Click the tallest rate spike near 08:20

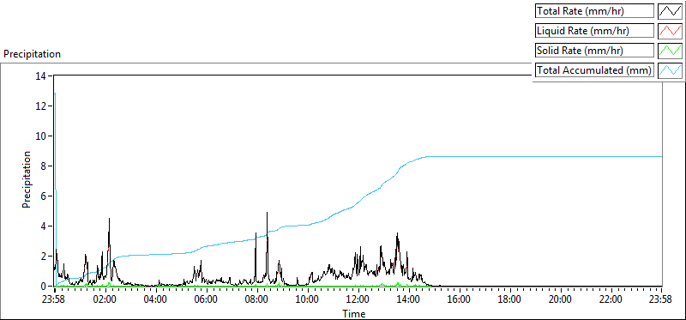tap(267, 213)
